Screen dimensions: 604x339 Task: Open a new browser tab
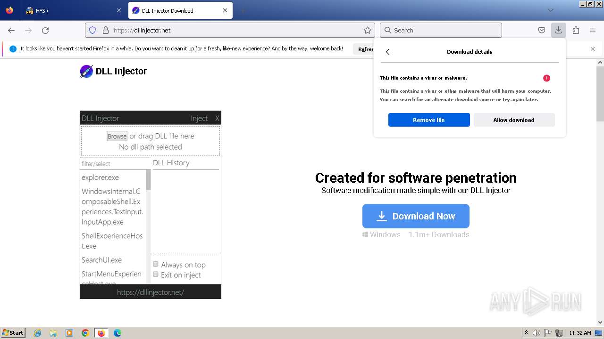(243, 10)
